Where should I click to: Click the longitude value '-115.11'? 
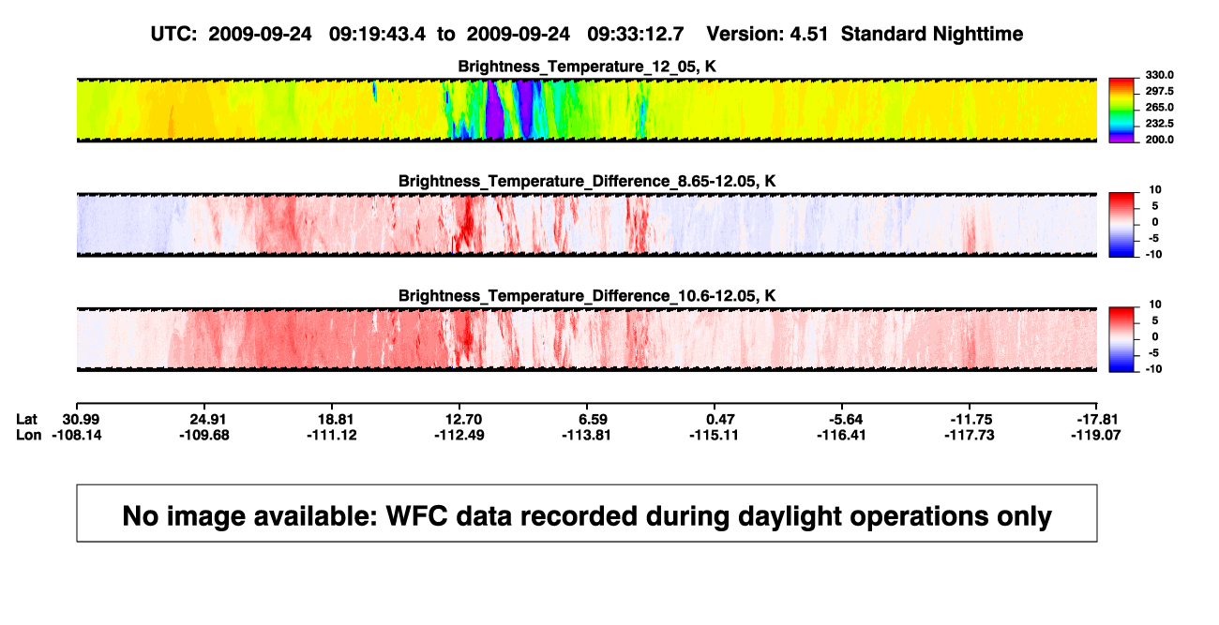(713, 435)
